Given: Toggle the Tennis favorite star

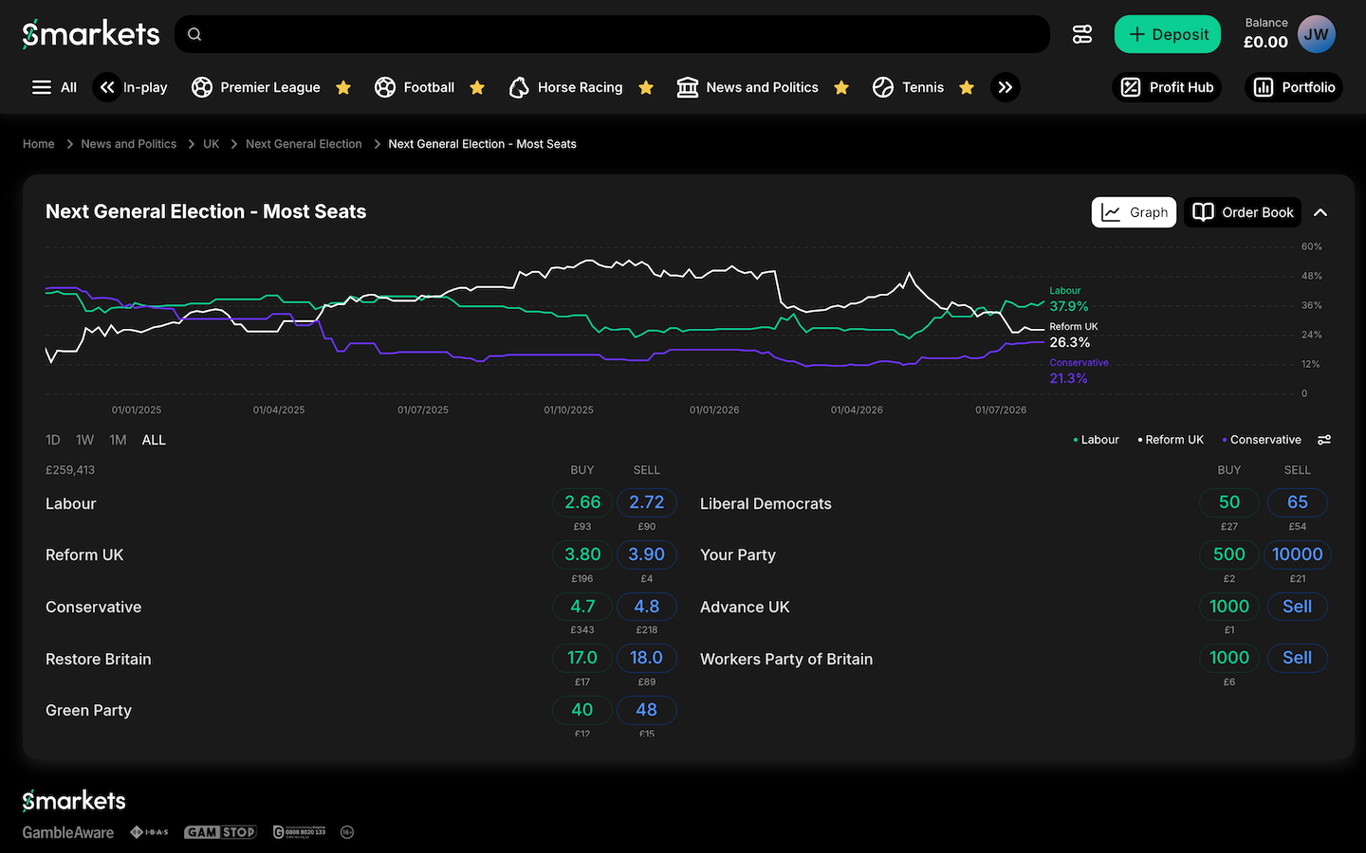Looking at the screenshot, I should coord(967,87).
